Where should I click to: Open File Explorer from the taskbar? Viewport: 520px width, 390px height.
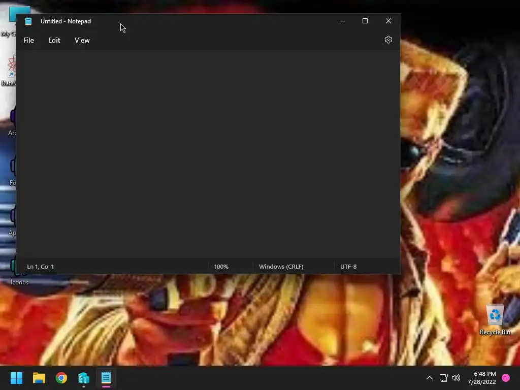coord(39,378)
